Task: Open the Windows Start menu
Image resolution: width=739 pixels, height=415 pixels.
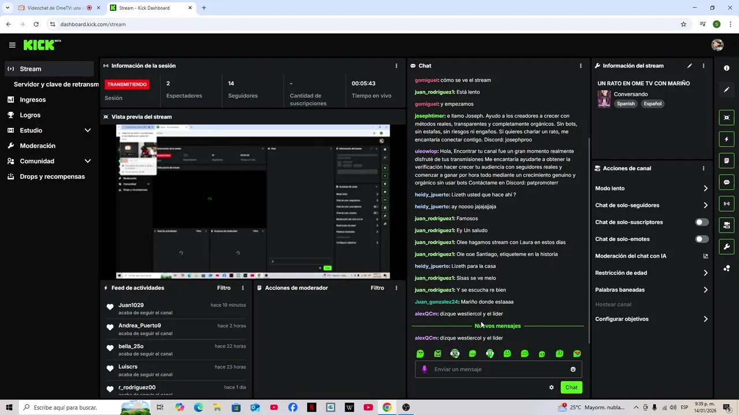Action: coord(9,408)
